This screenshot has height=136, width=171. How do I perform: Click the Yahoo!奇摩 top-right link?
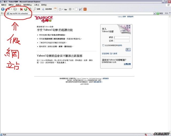pos(122,16)
